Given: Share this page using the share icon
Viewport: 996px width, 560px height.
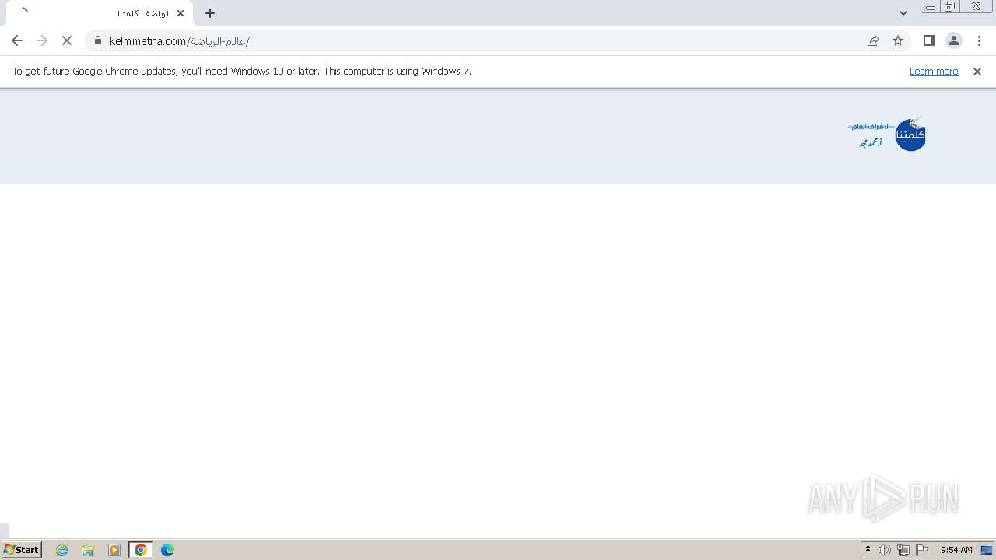Looking at the screenshot, I should (x=873, y=40).
